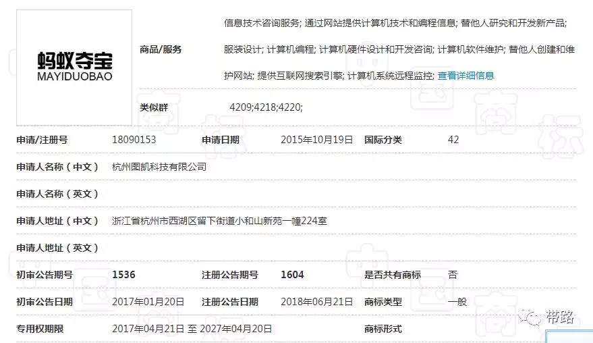Viewport: 593px width, 343px height.
Task: Click the 申请人名称（英文） field label
Action: tap(57, 194)
